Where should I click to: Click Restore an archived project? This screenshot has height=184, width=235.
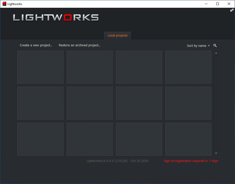[x=79, y=45]
